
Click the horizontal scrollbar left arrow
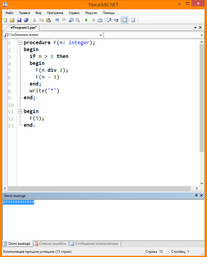point(5,188)
